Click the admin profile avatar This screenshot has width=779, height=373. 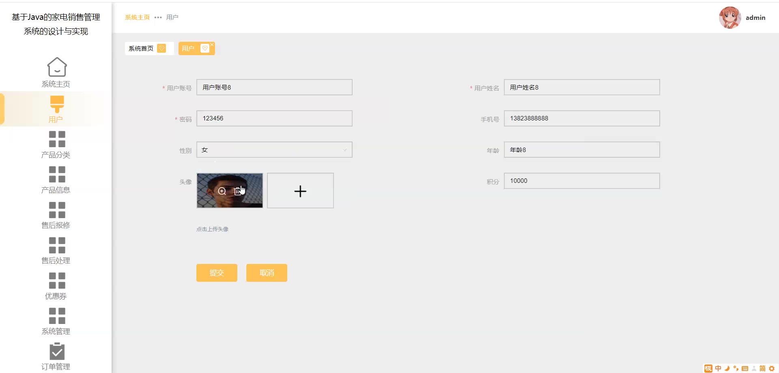coord(730,17)
